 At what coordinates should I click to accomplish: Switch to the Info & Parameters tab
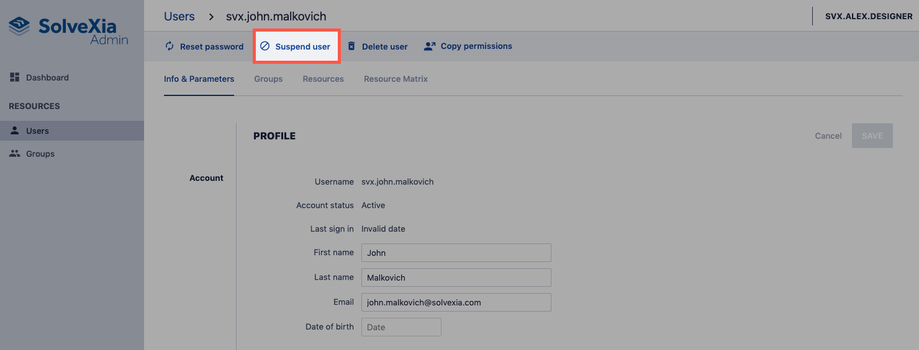pos(199,79)
